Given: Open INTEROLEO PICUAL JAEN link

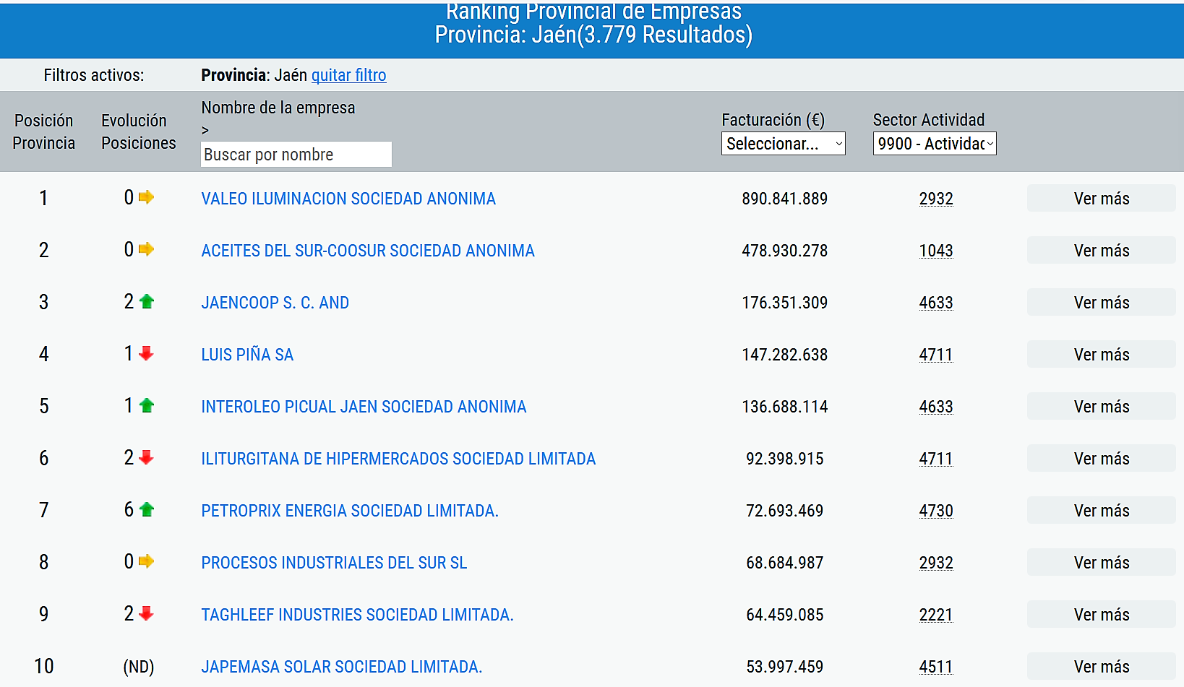Looking at the screenshot, I should pos(364,407).
